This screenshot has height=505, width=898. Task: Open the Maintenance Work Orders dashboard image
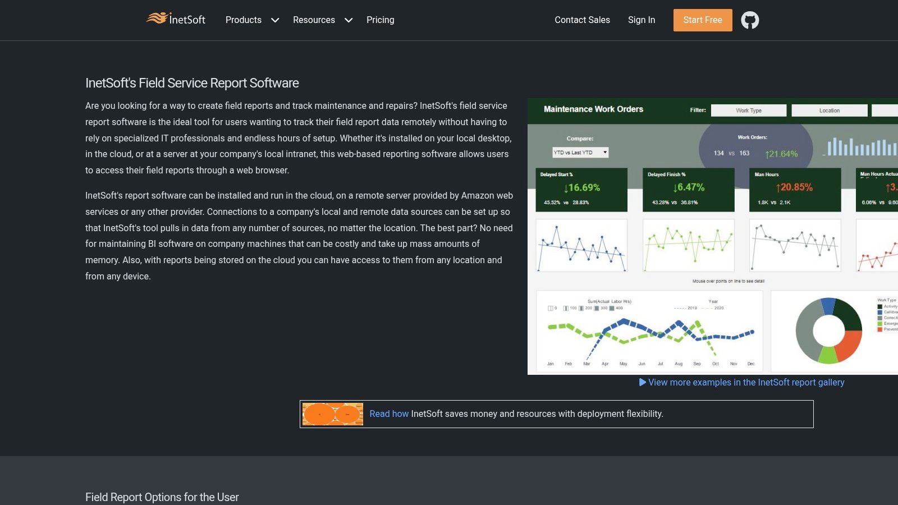pyautogui.click(x=713, y=236)
